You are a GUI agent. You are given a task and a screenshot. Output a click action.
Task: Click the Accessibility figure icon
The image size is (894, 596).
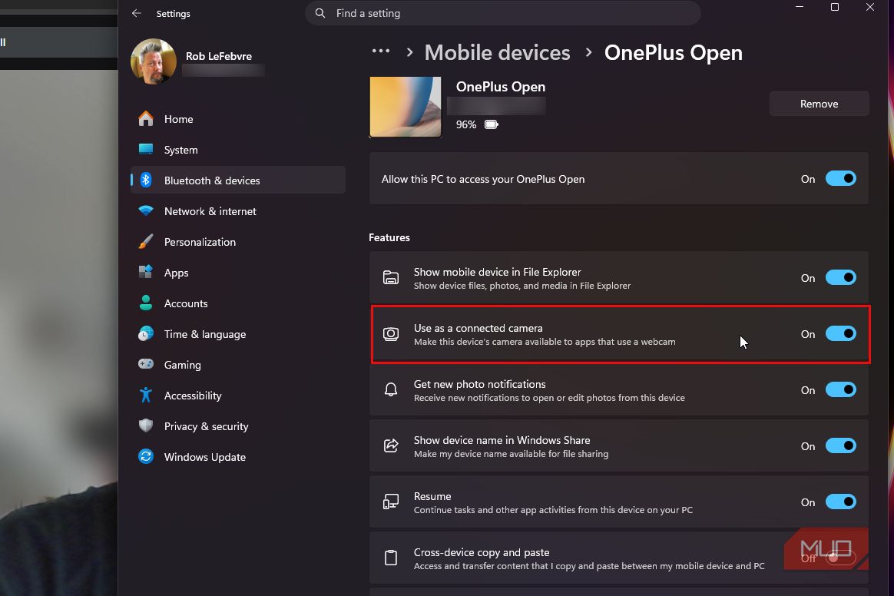click(x=146, y=395)
